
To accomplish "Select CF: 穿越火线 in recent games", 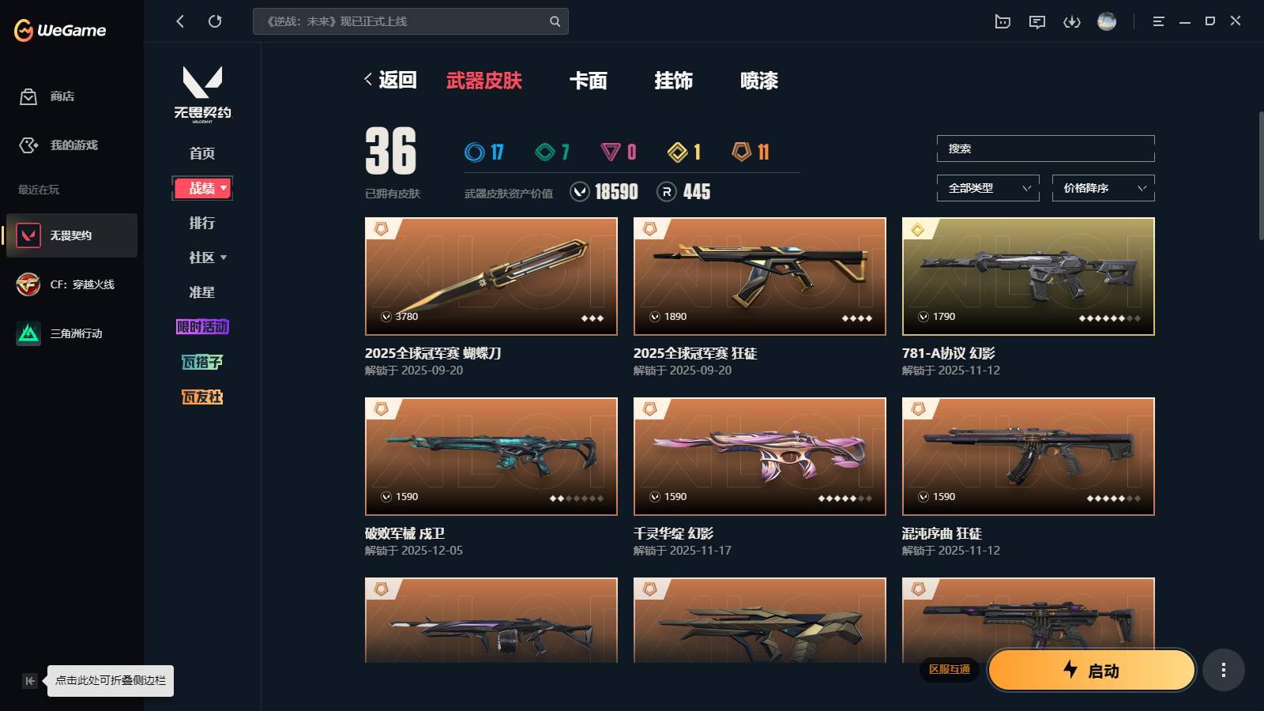I will [x=71, y=284].
